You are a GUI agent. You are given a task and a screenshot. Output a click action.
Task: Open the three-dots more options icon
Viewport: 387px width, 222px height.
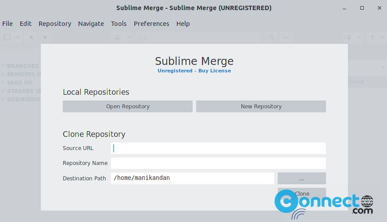(x=286, y=37)
